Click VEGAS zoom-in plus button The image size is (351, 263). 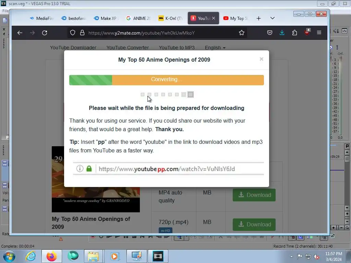click(x=334, y=228)
